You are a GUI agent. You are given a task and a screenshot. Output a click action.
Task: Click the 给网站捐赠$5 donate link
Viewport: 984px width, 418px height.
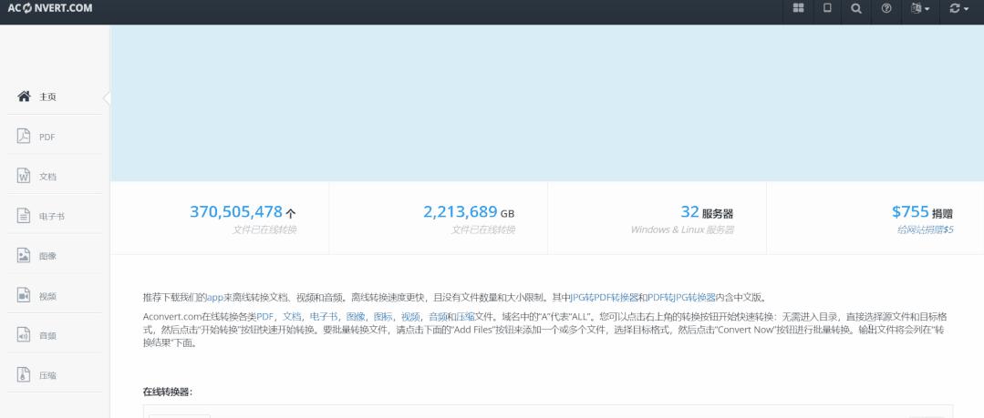point(925,229)
